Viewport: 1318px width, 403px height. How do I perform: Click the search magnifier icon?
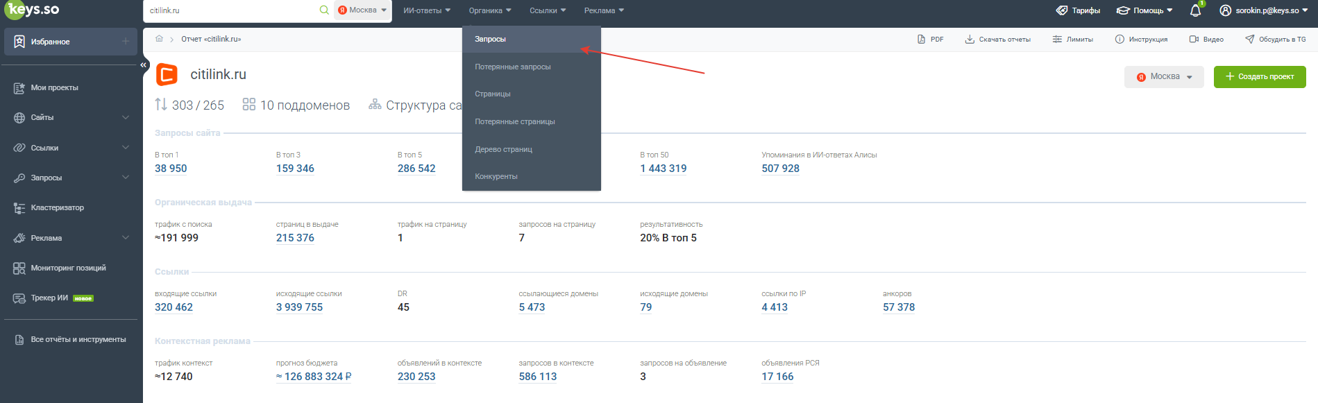click(x=324, y=10)
